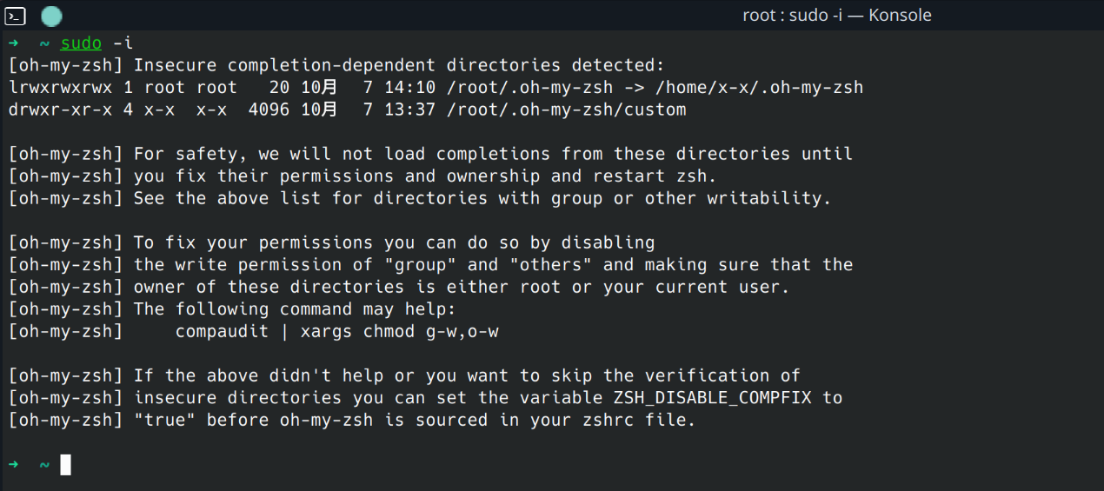
Task: Open the Konsole window menu icon
Action: 16,15
